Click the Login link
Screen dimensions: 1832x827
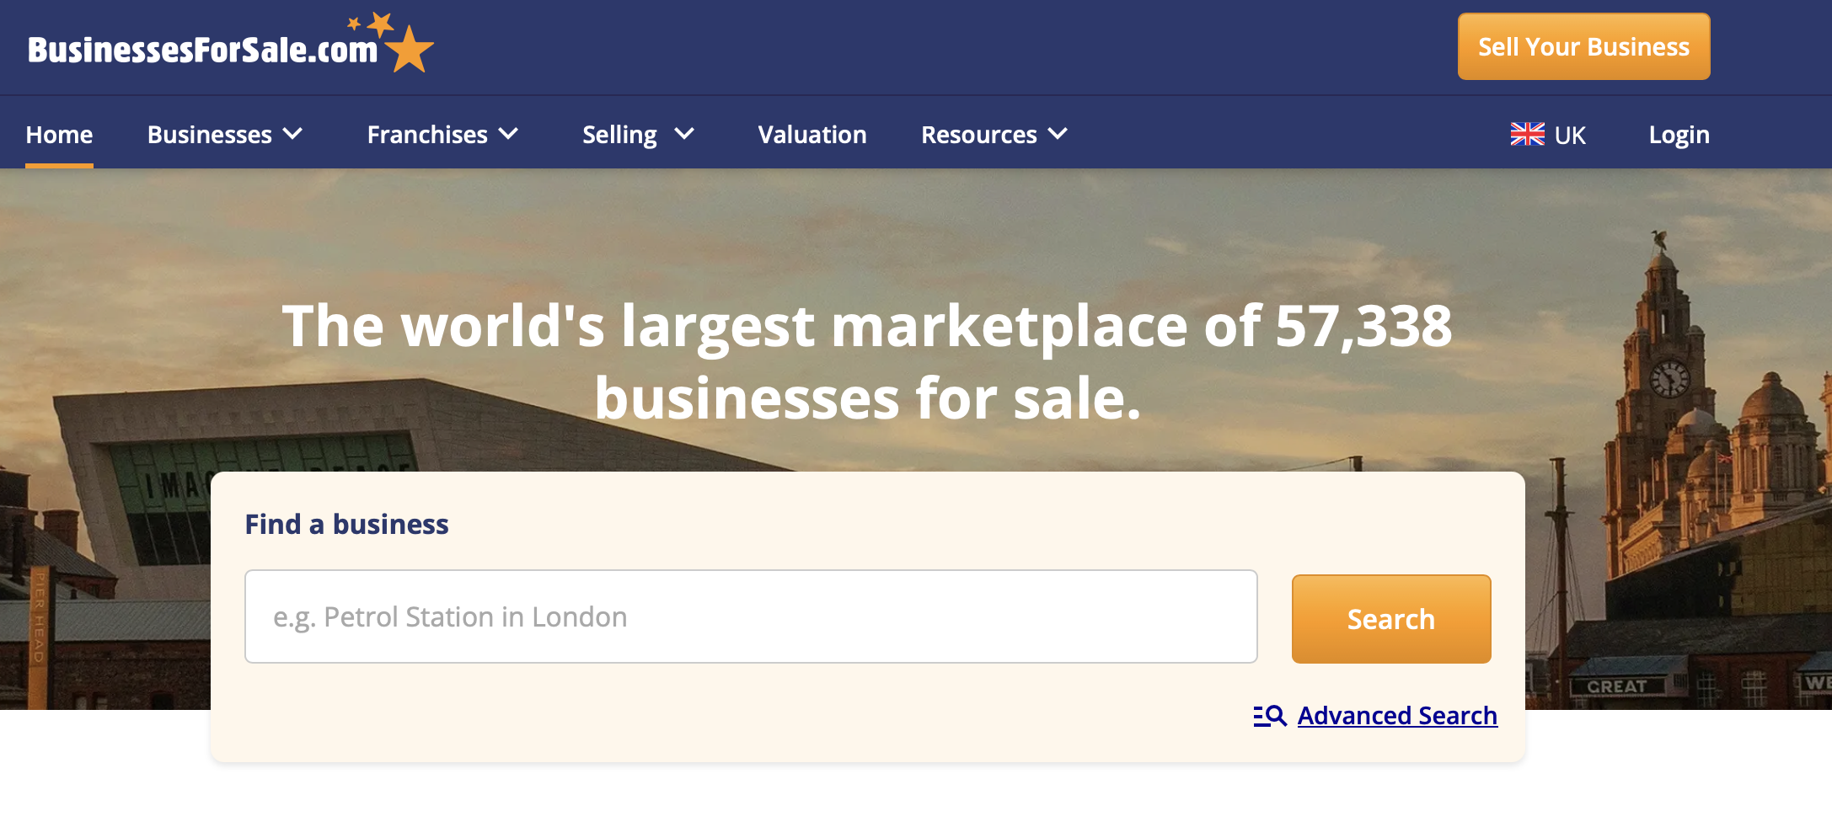coord(1679,135)
